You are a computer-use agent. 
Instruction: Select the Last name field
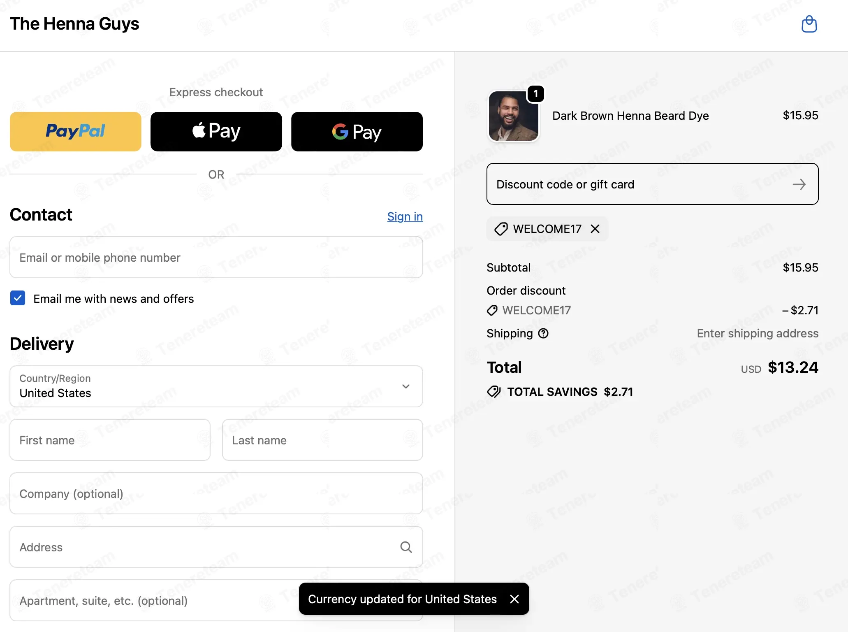point(322,440)
